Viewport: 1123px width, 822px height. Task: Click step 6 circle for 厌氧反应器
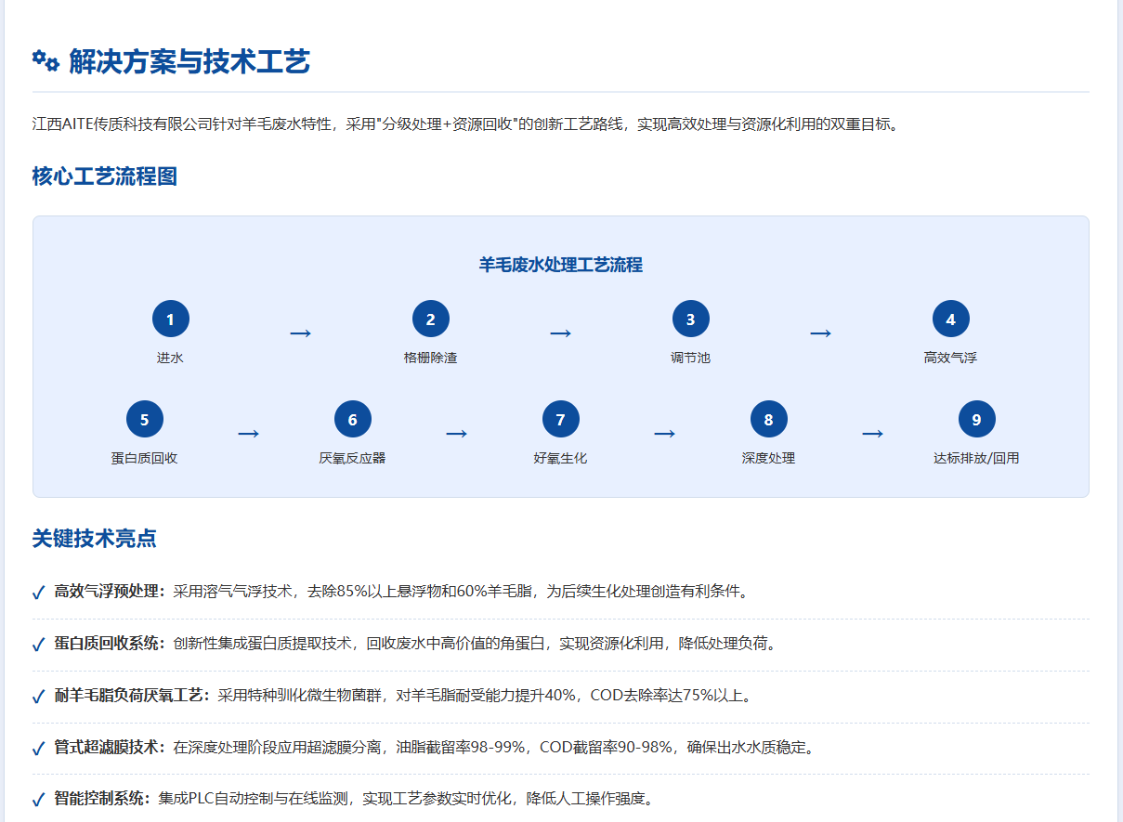click(353, 420)
